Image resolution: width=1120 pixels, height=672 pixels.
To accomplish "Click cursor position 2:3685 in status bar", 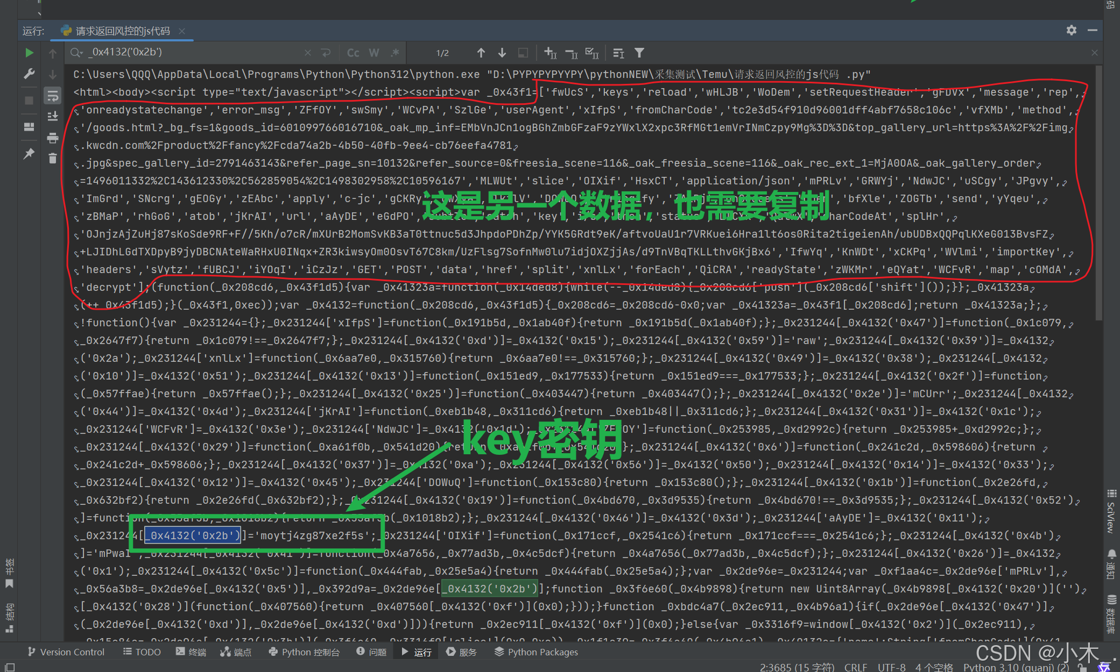I will (x=797, y=667).
